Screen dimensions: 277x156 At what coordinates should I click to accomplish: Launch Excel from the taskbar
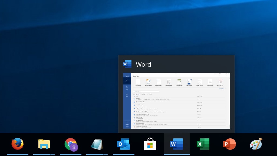pyautogui.click(x=203, y=144)
